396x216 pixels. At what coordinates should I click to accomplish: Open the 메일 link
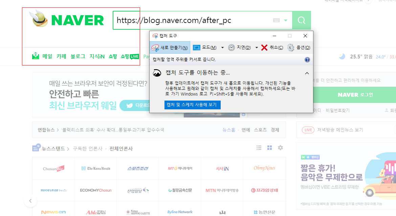[47, 56]
